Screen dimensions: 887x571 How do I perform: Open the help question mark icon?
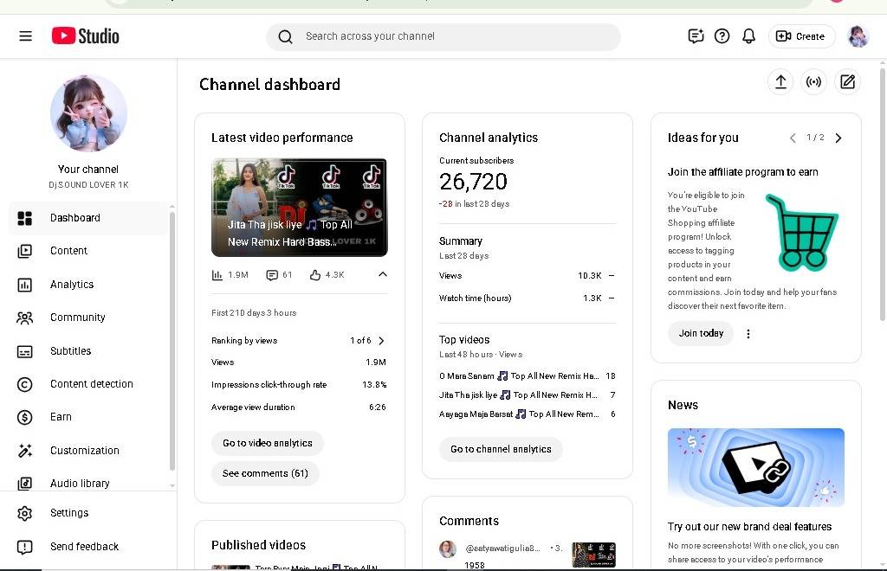[x=722, y=36]
